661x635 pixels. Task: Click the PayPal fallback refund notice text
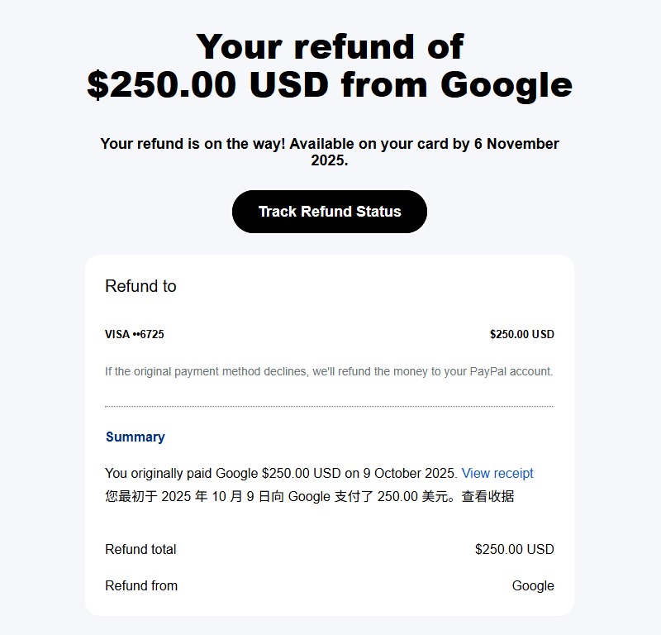coord(329,371)
